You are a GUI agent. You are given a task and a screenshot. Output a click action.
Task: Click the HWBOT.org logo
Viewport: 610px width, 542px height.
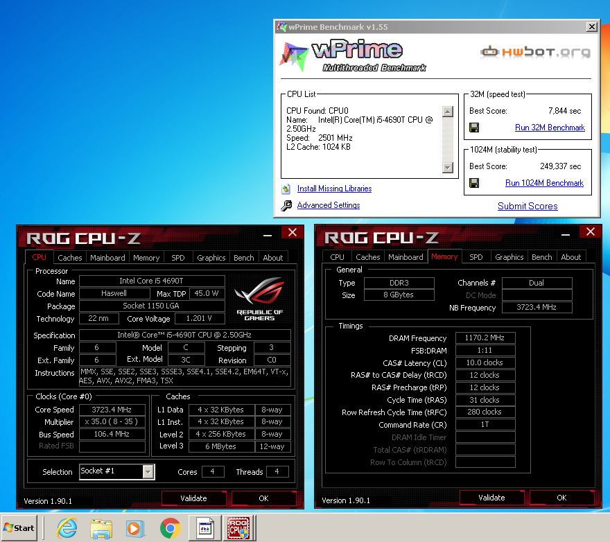tap(535, 52)
